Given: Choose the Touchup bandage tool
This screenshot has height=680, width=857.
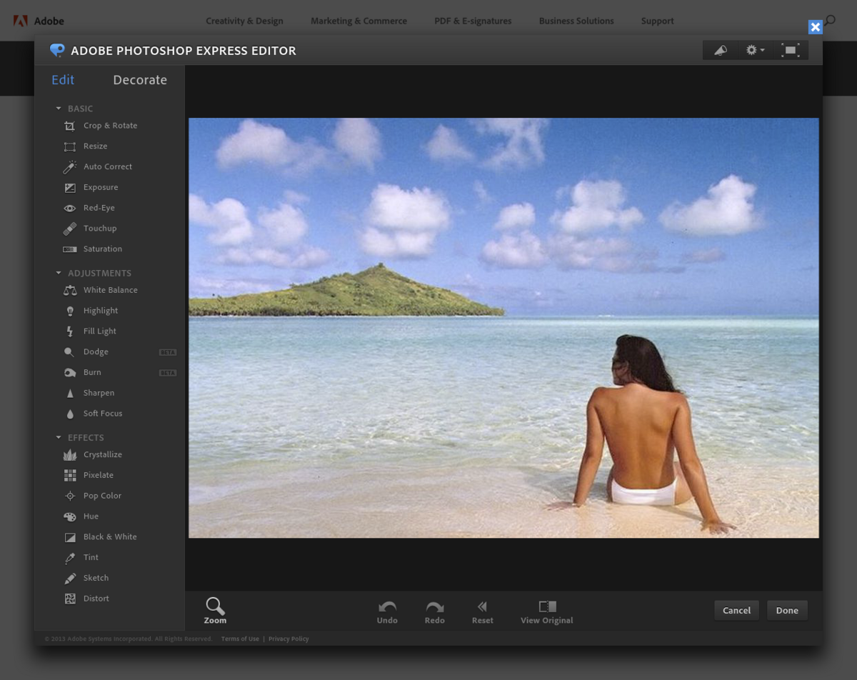Looking at the screenshot, I should 99,229.
